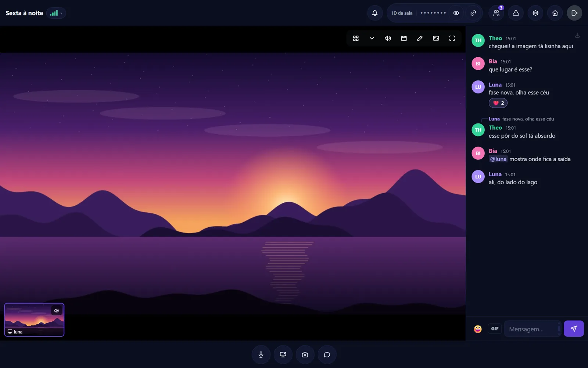Jump to quoted Luna reply message
Image resolution: width=588 pixels, height=368 pixels.
(521, 119)
